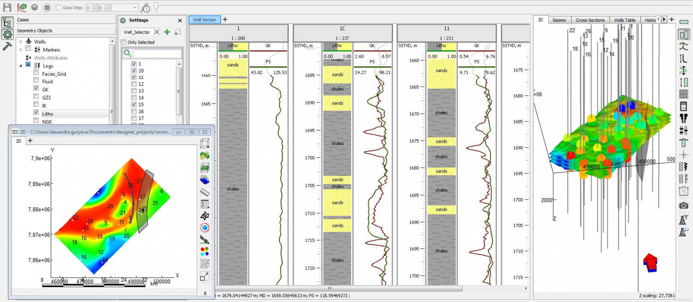Open the Cross-Sections tab

point(590,20)
